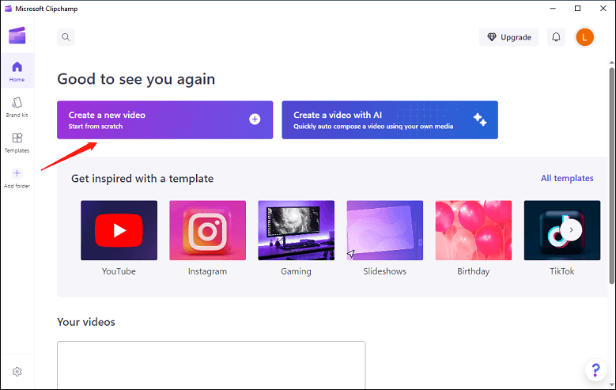Click the Your videos heading
The width and height of the screenshot is (616, 390).
pos(86,322)
